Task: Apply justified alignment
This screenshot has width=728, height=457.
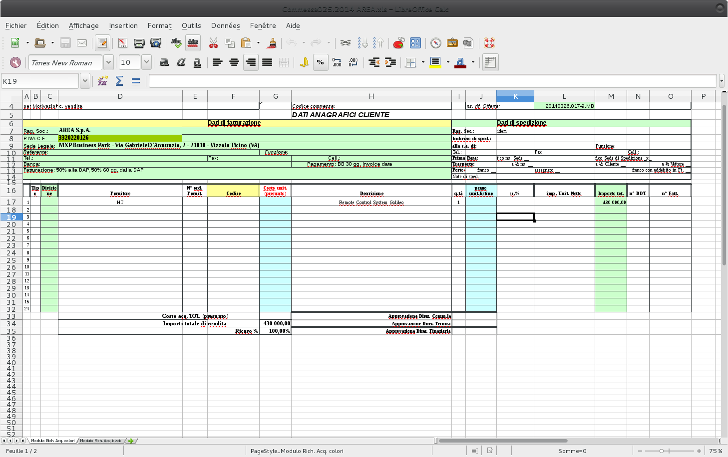Action: 267,62
